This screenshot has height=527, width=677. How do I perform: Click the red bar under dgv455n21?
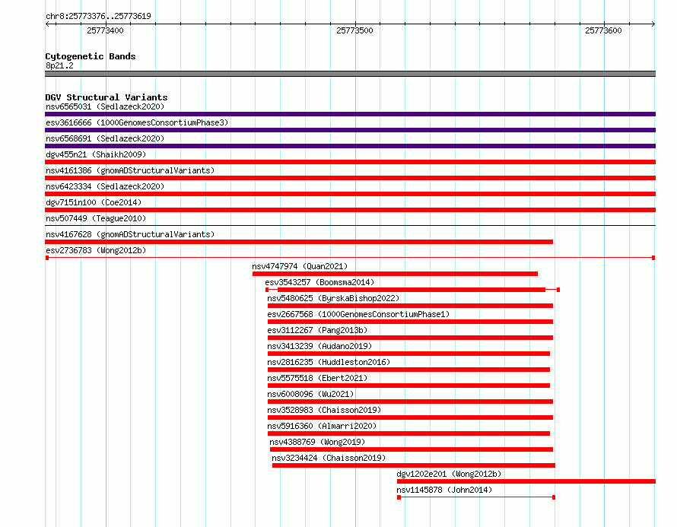[350, 162]
